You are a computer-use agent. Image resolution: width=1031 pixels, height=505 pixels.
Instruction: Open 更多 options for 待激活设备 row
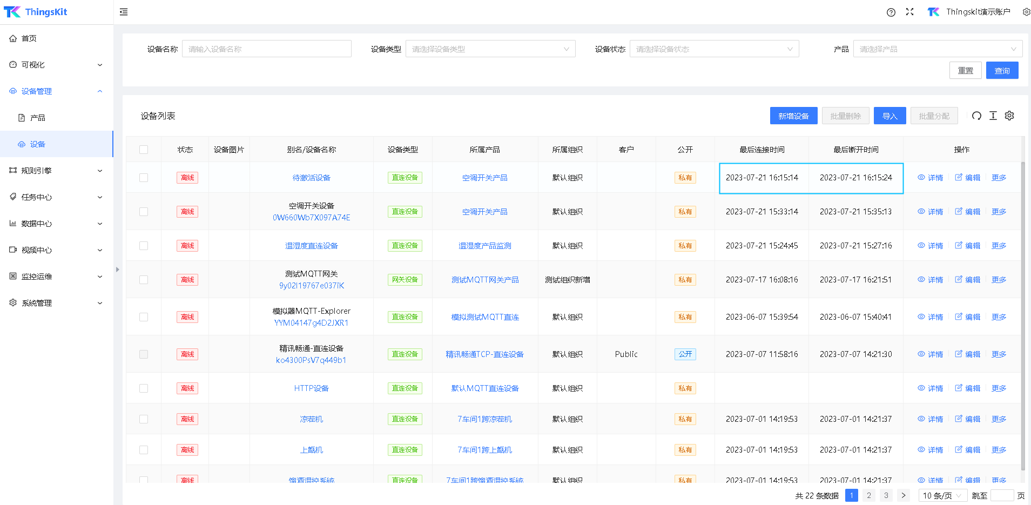[x=999, y=178]
